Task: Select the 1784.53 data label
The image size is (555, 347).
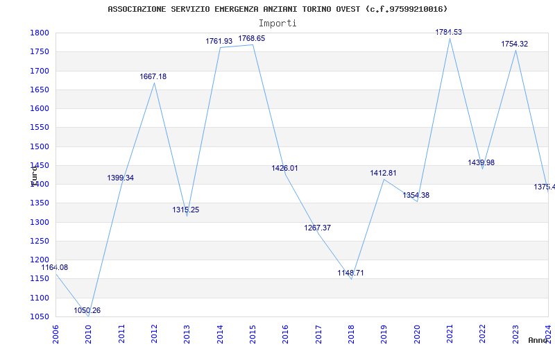Action: pos(448,32)
